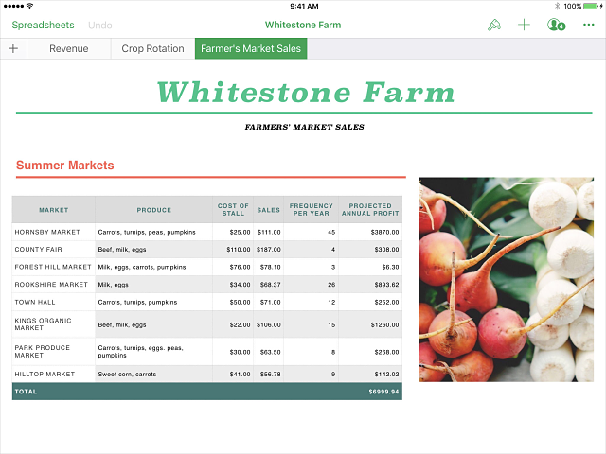The width and height of the screenshot is (606, 454).
Task: Select the Carrots, turnips, pumpkins cell
Action: 153,302
